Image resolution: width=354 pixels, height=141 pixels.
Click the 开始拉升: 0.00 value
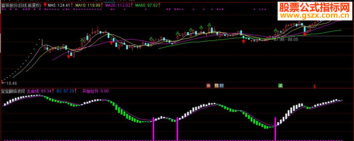pos(95,91)
